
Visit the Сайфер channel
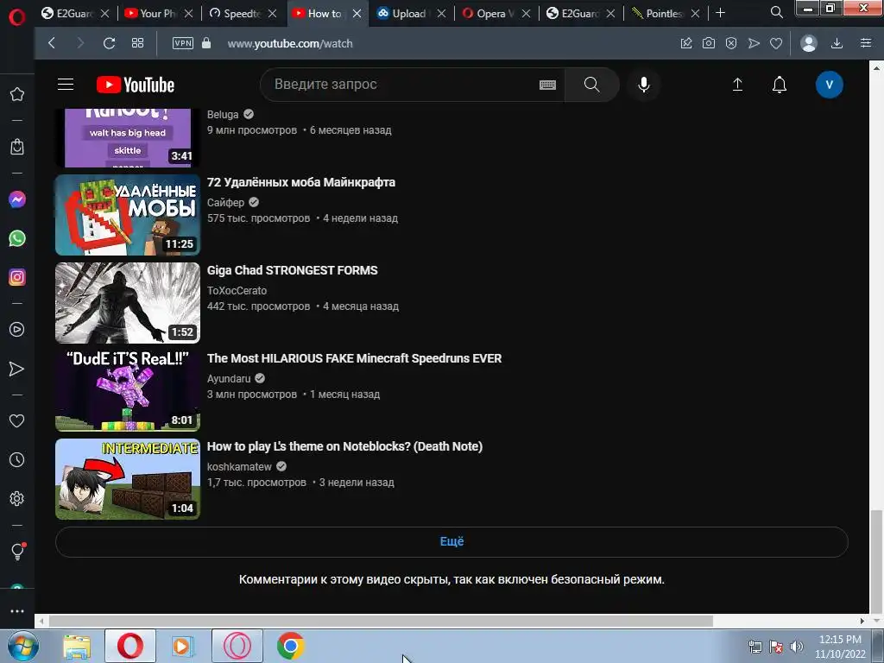point(225,202)
